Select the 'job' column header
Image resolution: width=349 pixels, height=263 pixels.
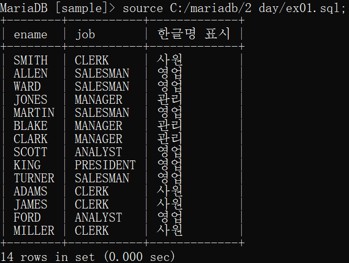[x=85, y=35]
